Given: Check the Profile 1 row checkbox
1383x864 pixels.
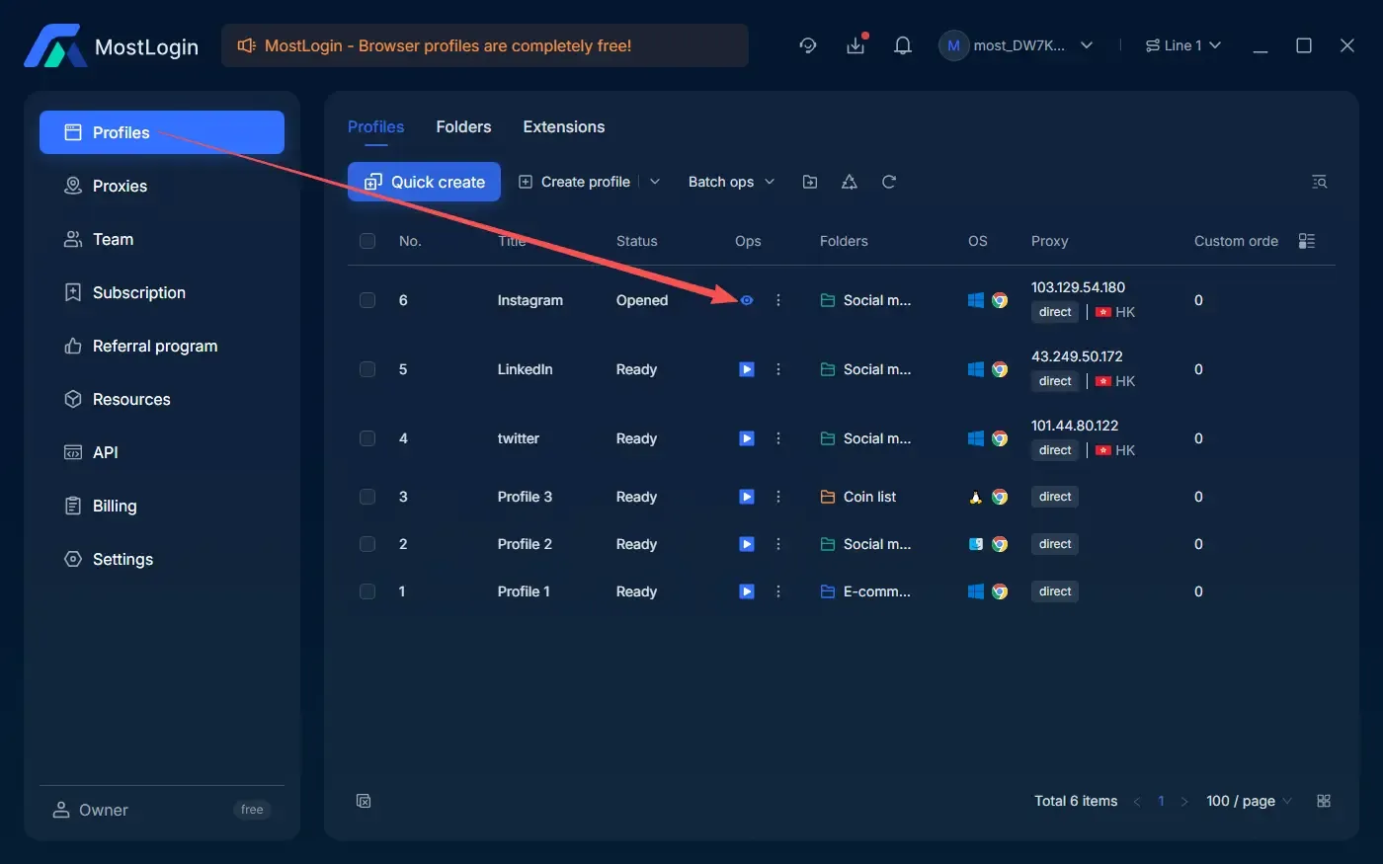Looking at the screenshot, I should pyautogui.click(x=367, y=591).
